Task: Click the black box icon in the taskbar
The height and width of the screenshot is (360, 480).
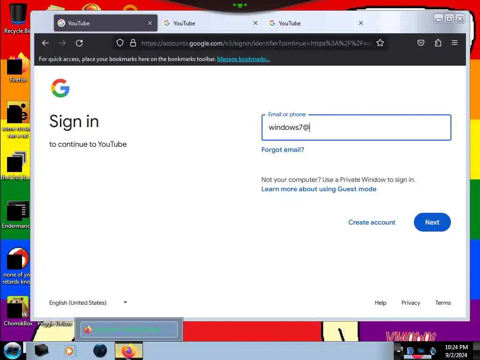Action: coord(42,351)
